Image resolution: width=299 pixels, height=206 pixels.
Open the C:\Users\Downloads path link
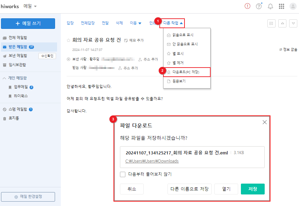click(x=152, y=161)
